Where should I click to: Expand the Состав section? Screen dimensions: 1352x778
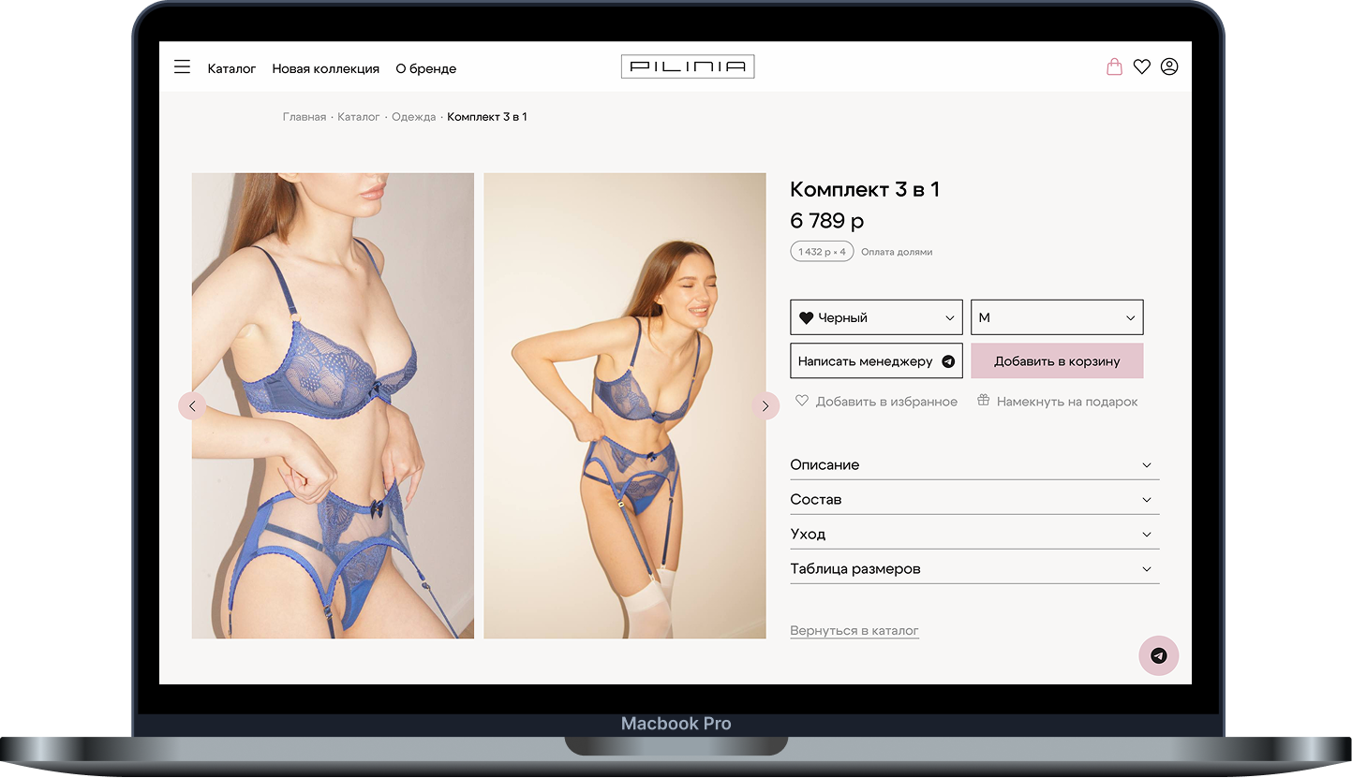click(x=974, y=499)
